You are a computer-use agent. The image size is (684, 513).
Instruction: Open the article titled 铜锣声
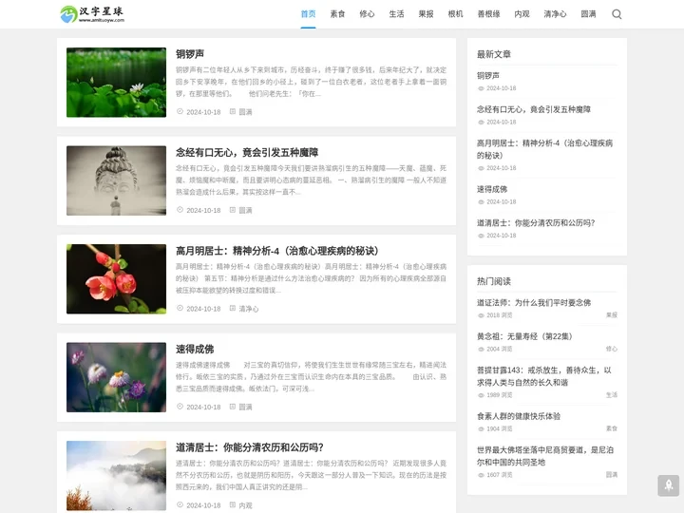190,54
